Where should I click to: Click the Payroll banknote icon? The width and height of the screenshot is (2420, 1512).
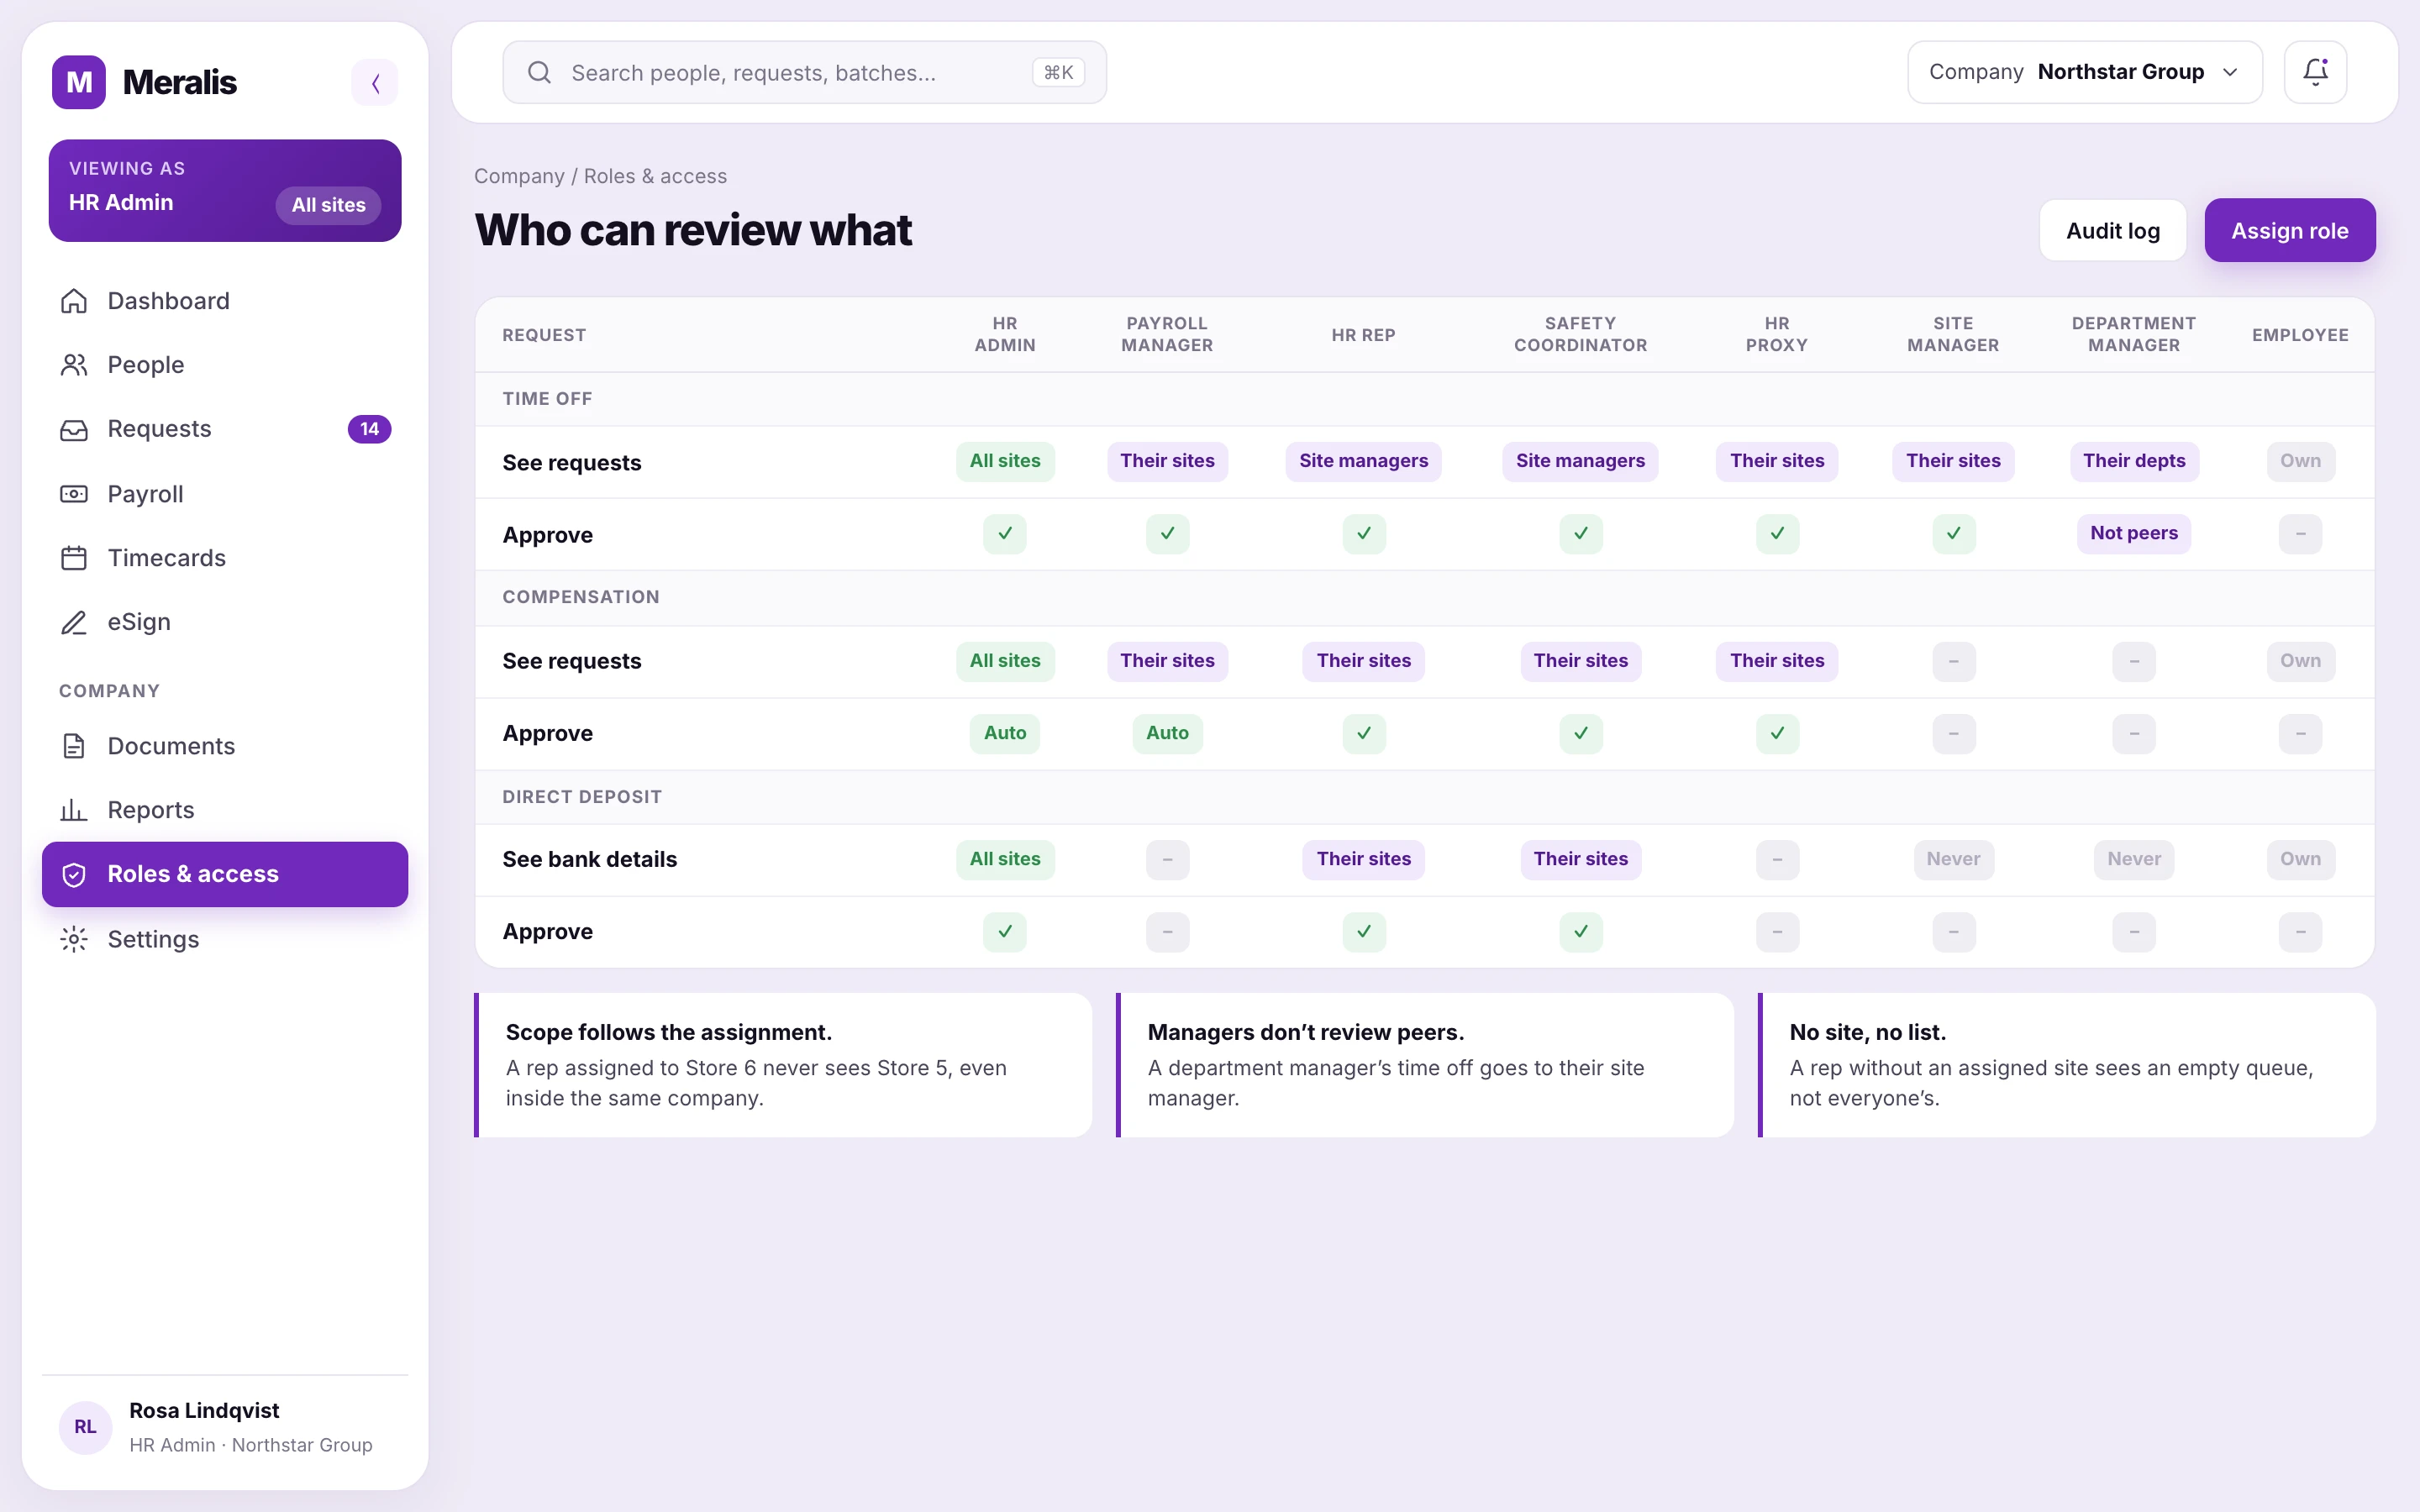[74, 494]
